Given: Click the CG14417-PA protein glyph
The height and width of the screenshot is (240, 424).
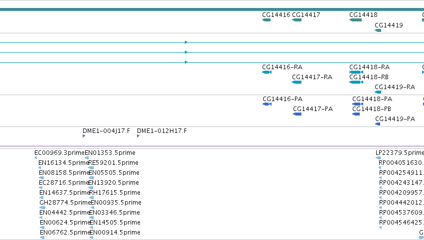Looking at the screenshot, I should click(297, 114).
